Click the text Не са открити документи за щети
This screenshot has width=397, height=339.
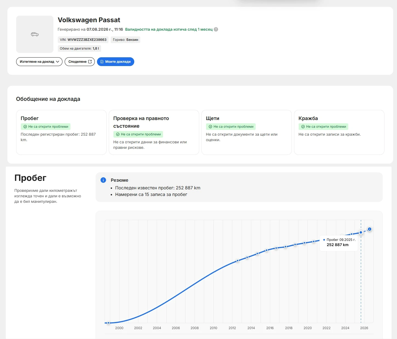tap(242, 137)
